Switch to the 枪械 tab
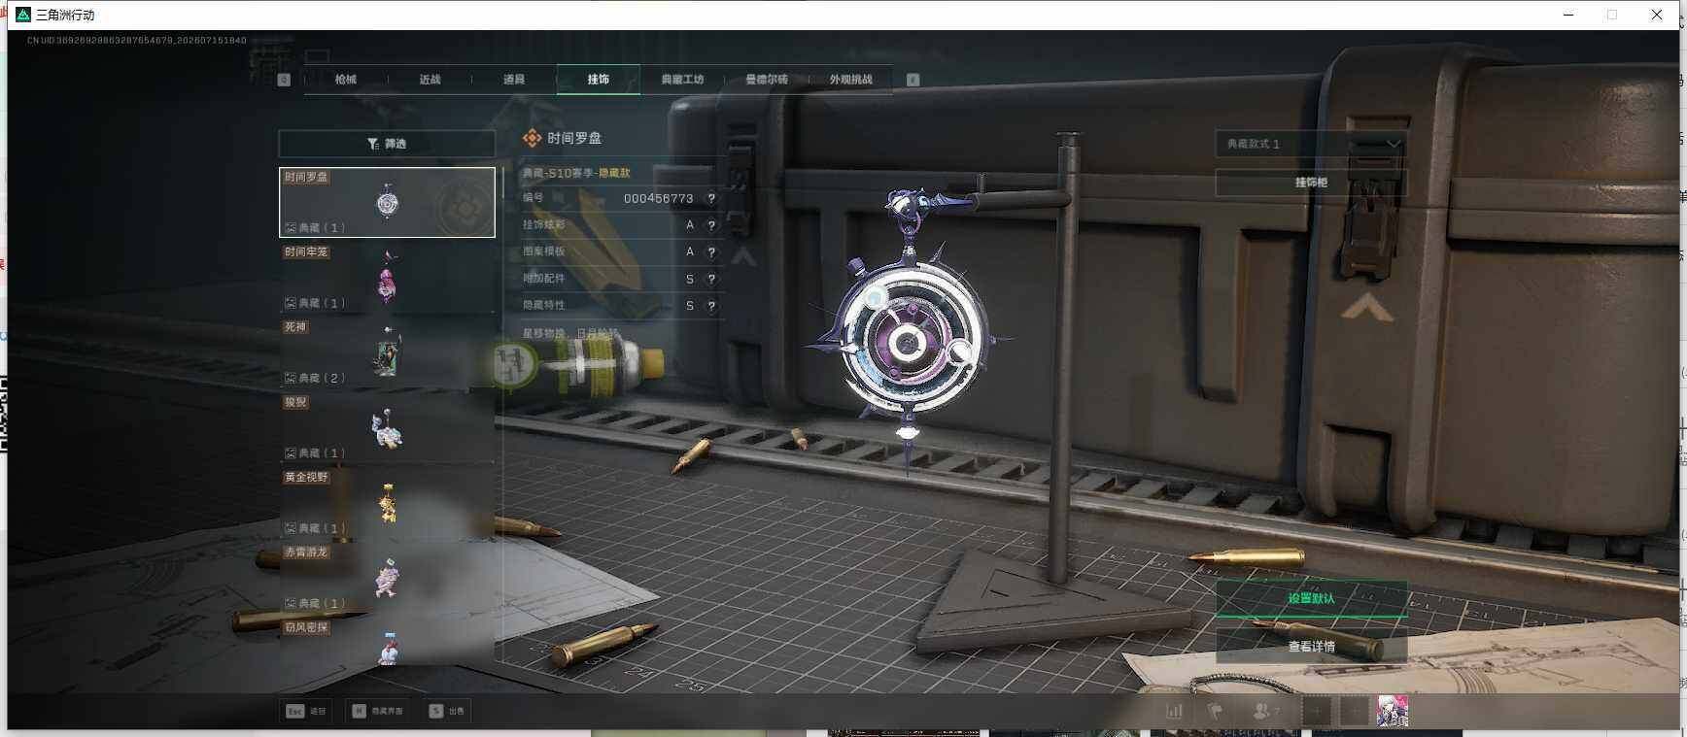 point(346,80)
